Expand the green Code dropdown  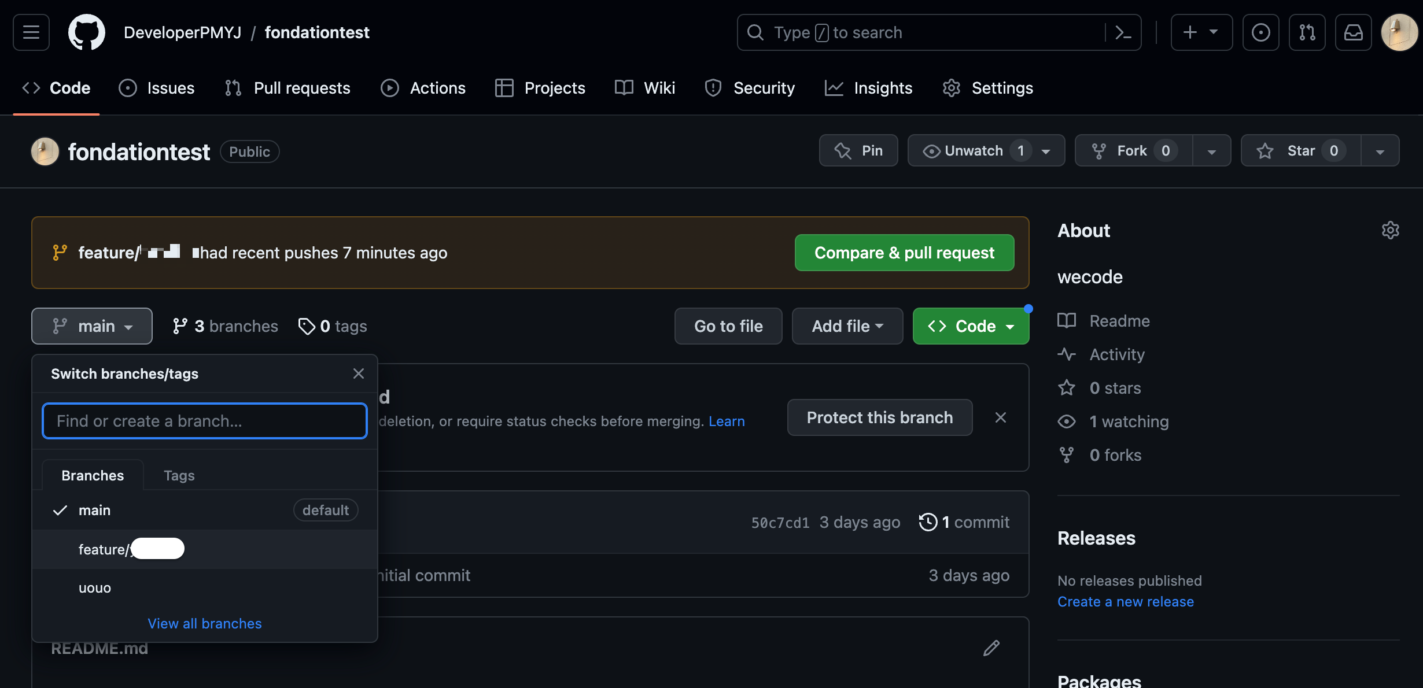(x=971, y=326)
